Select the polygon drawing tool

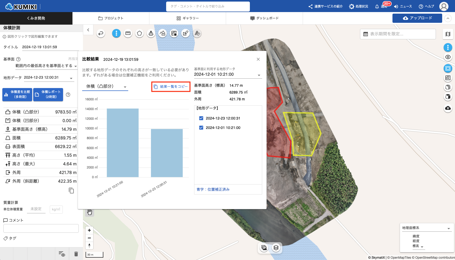(x=139, y=34)
